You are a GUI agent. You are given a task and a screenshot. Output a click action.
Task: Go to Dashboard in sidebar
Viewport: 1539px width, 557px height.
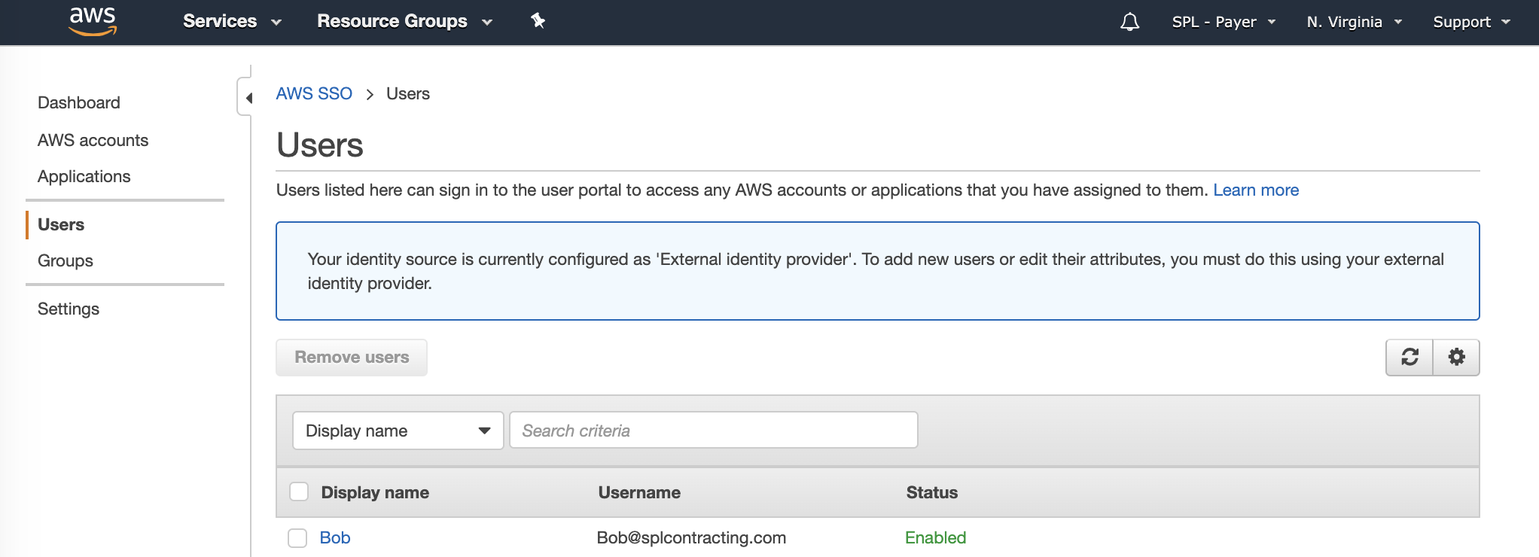79,102
